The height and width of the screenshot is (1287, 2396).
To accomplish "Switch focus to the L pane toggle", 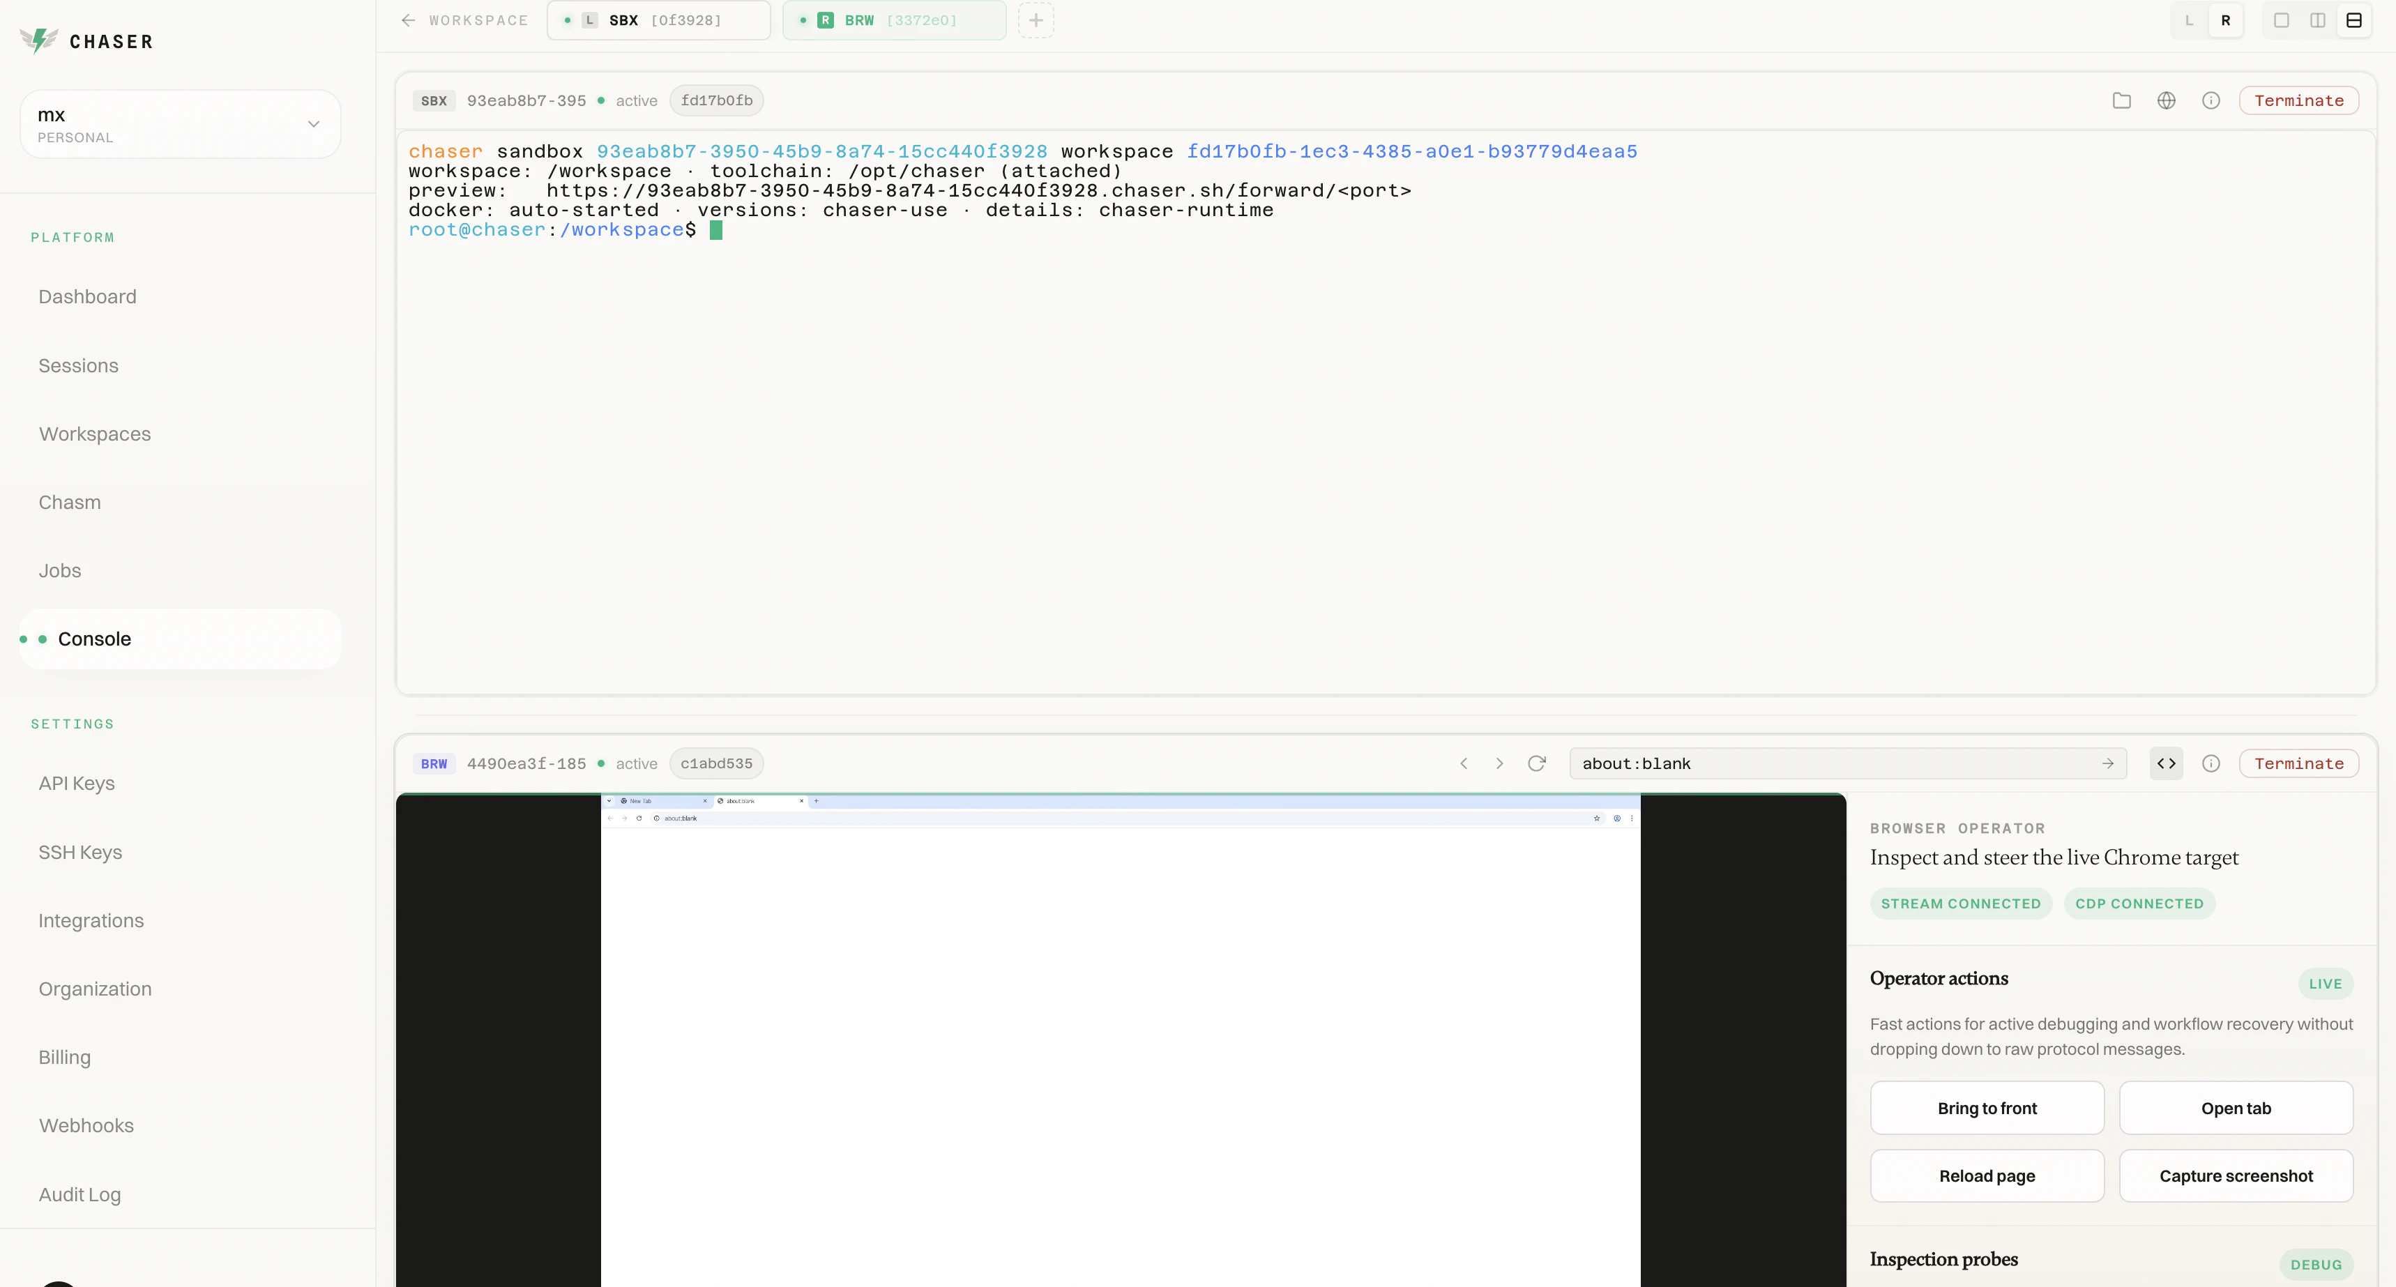I will click(2190, 20).
